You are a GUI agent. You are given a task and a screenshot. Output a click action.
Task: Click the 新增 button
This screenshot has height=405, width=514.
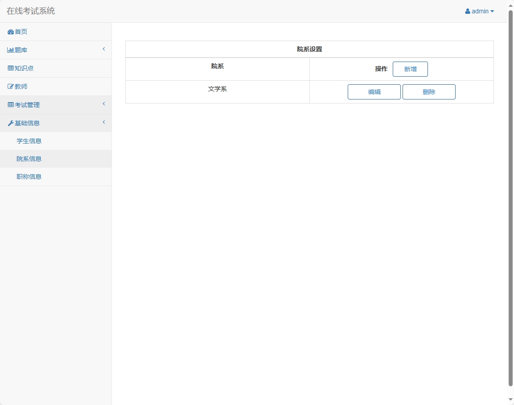coord(410,69)
